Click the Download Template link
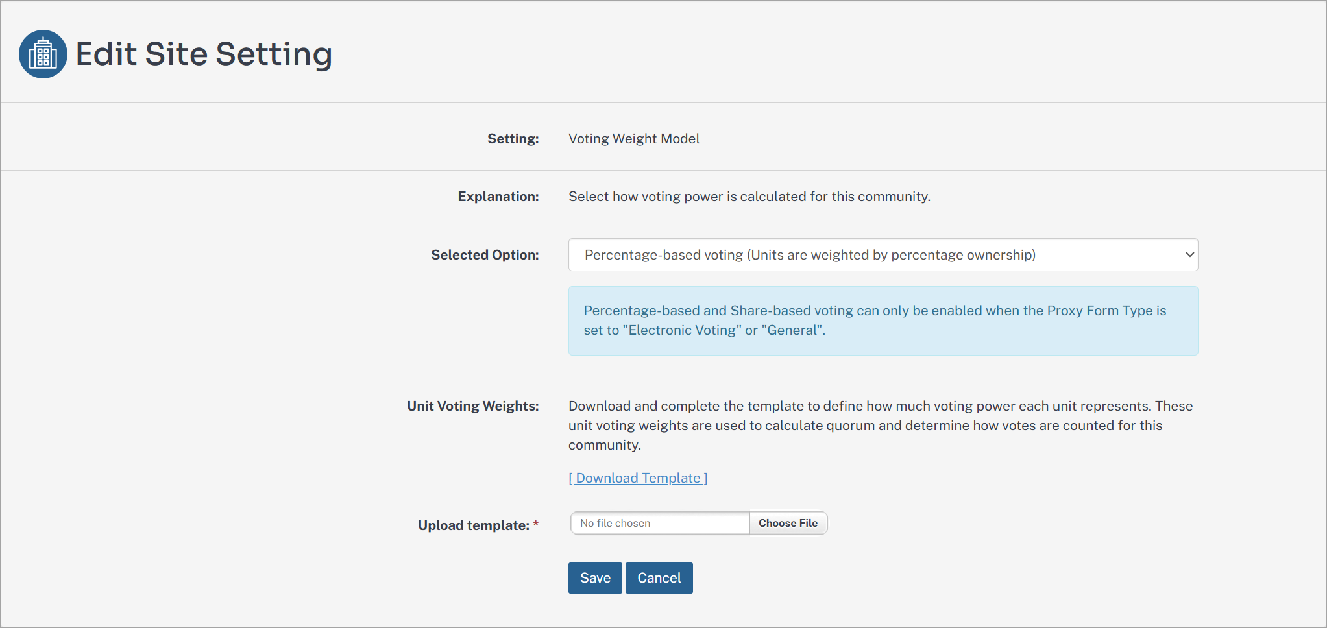1327x628 pixels. [x=638, y=478]
